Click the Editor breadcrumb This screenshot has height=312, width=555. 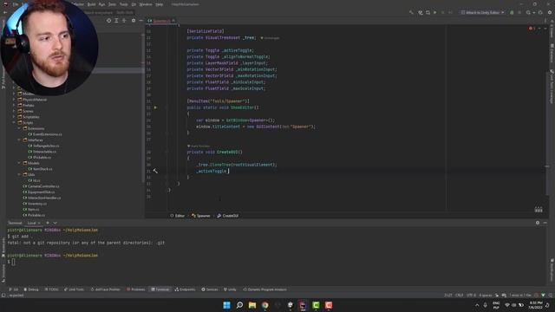click(177, 216)
